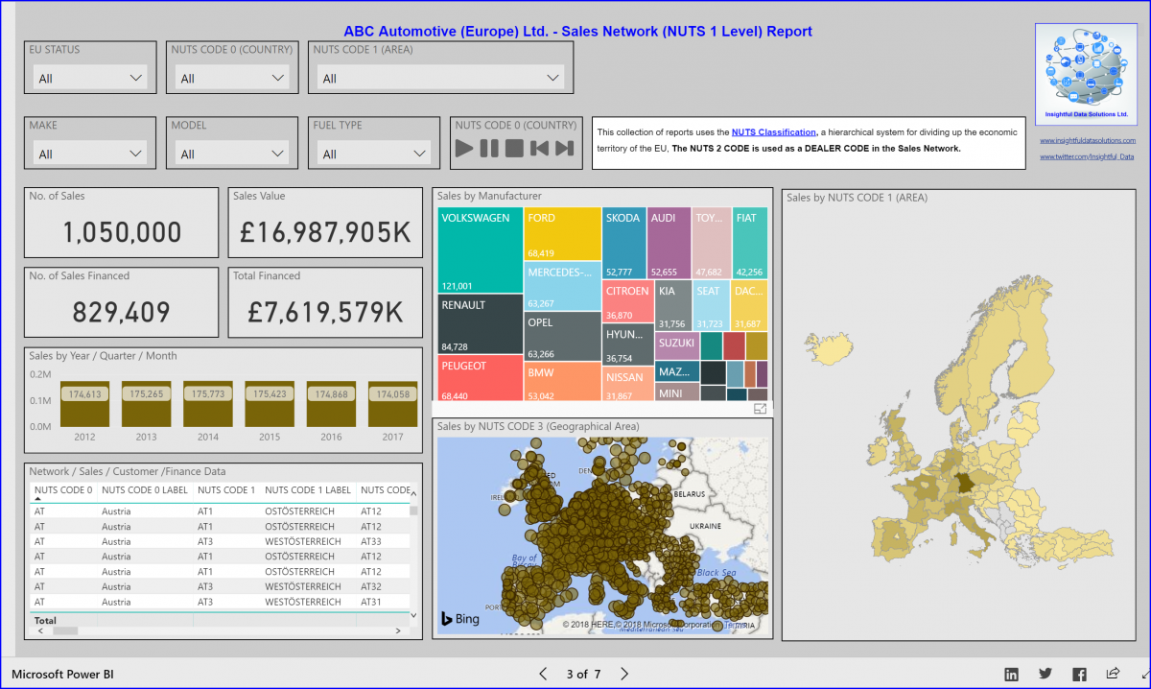Share report on Facebook
Screen dimensions: 1151x689
[x=1079, y=674]
